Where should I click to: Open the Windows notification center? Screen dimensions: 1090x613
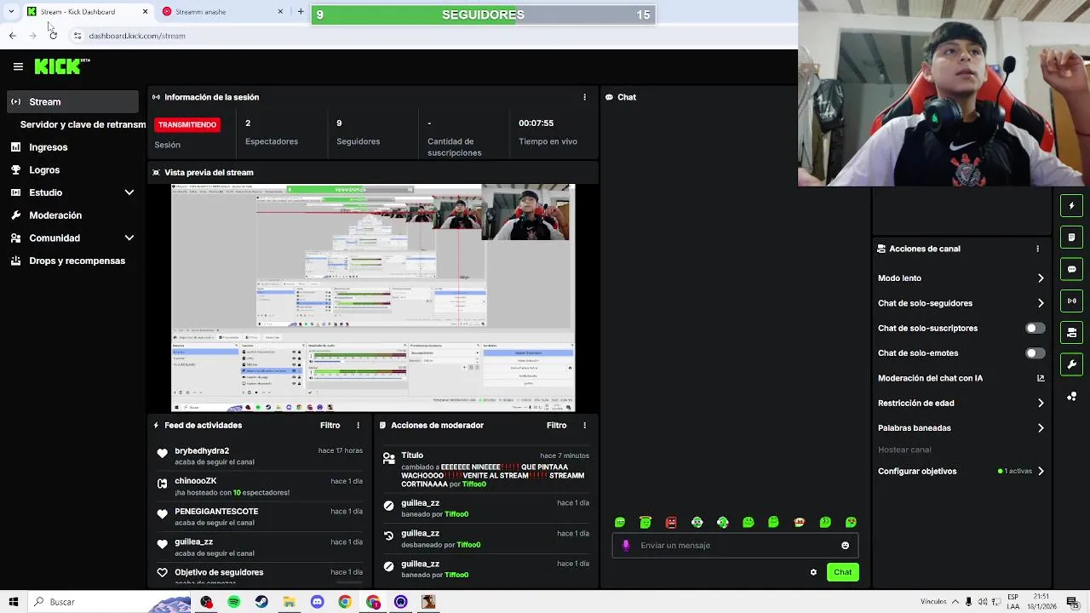(1072, 602)
